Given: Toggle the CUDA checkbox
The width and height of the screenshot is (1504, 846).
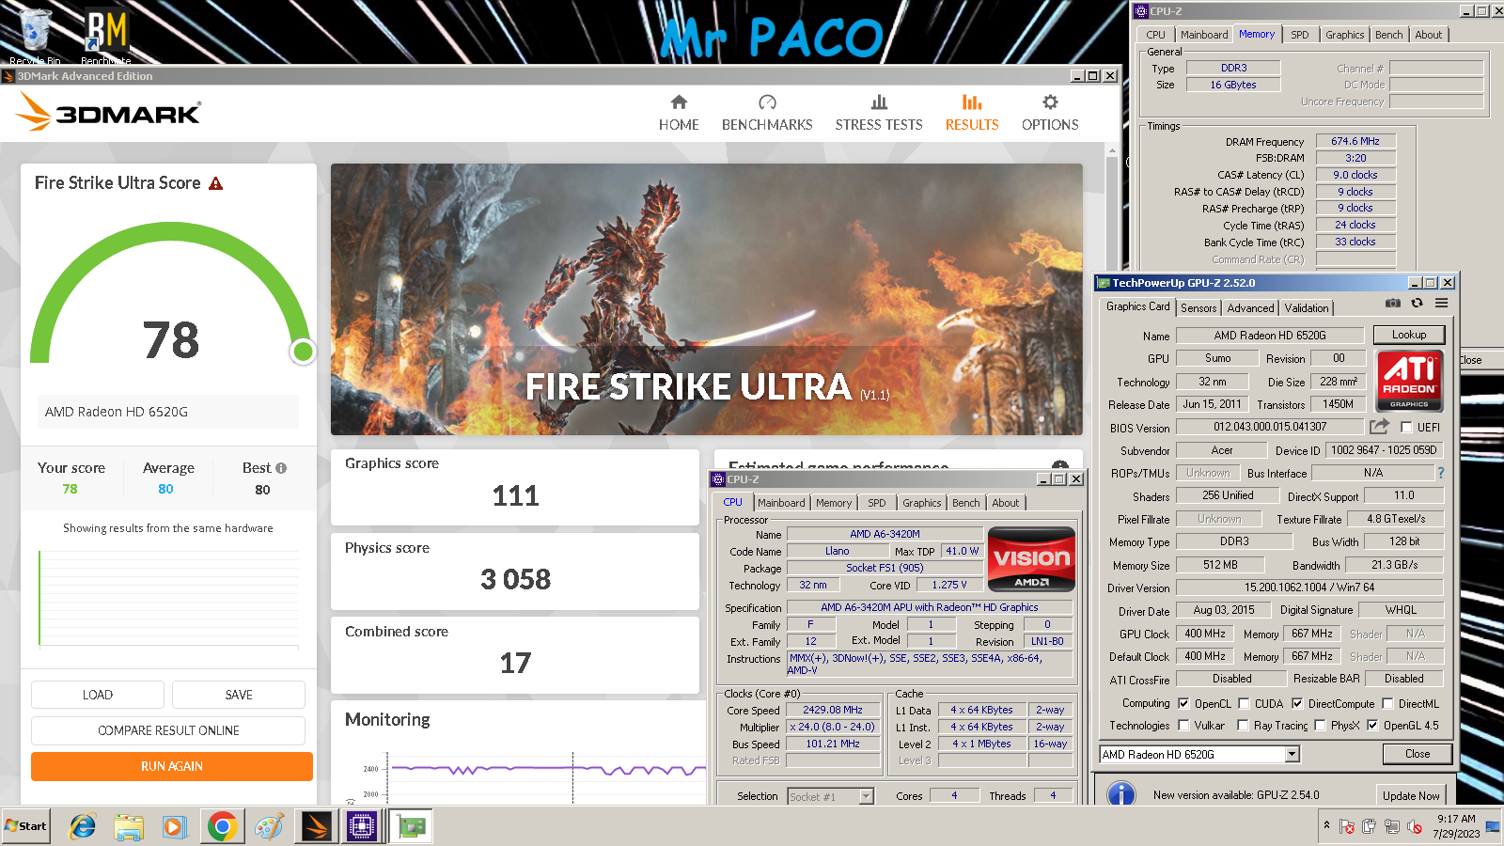Looking at the screenshot, I should pos(1244,703).
